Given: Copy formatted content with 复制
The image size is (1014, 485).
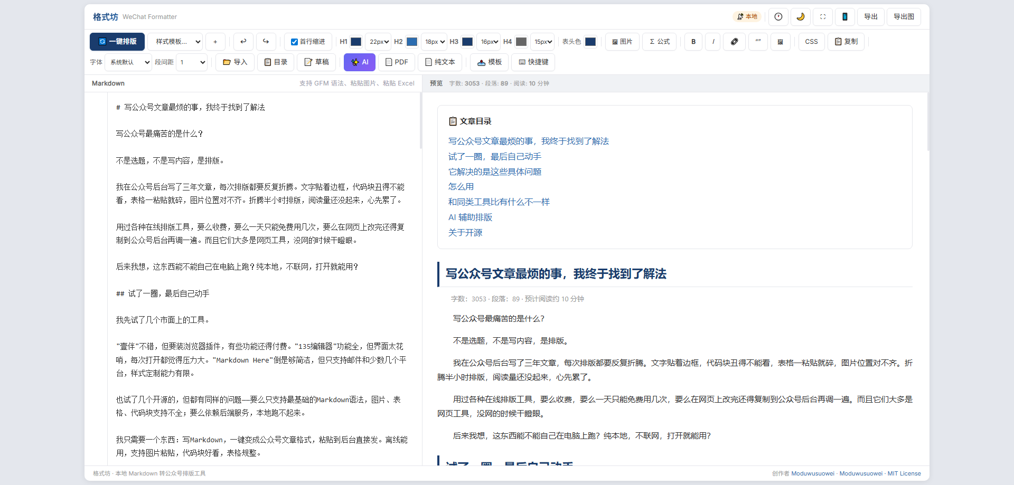Looking at the screenshot, I should [846, 42].
